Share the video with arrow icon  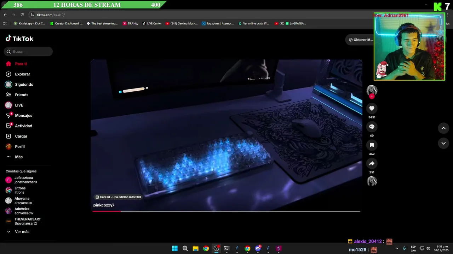pyautogui.click(x=372, y=163)
